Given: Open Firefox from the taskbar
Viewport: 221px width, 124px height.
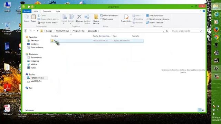Looking at the screenshot, I should 216,30.
